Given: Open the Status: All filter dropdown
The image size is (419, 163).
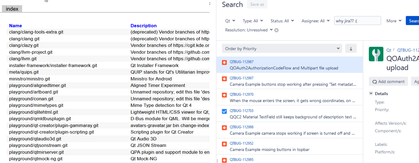Looking at the screenshot, I should click(282, 21).
